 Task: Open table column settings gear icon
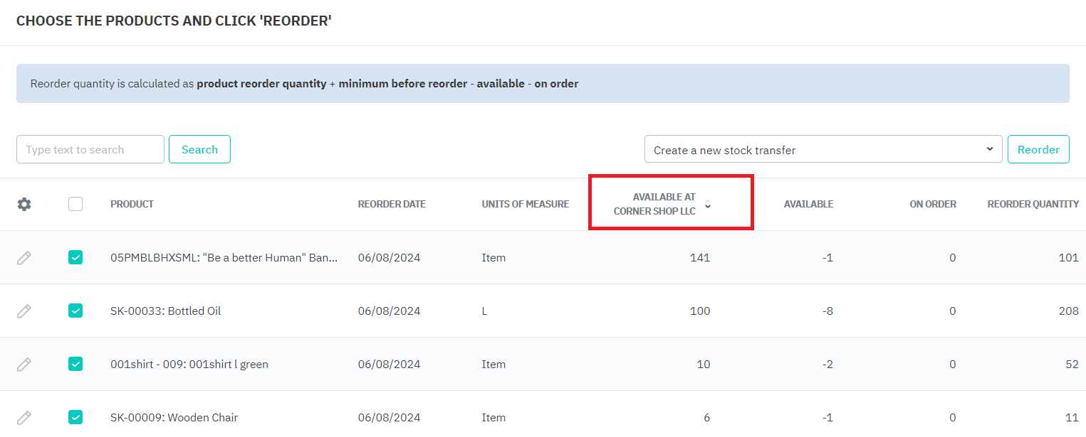24,205
